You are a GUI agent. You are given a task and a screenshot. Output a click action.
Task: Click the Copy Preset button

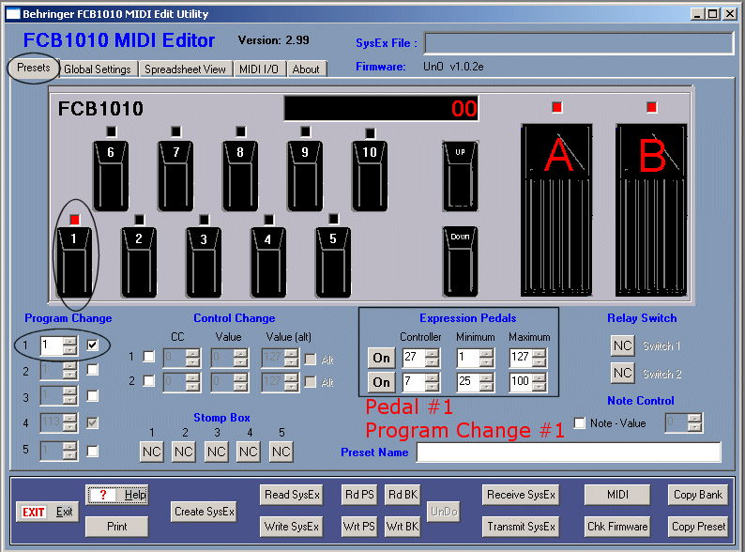pyautogui.click(x=698, y=527)
